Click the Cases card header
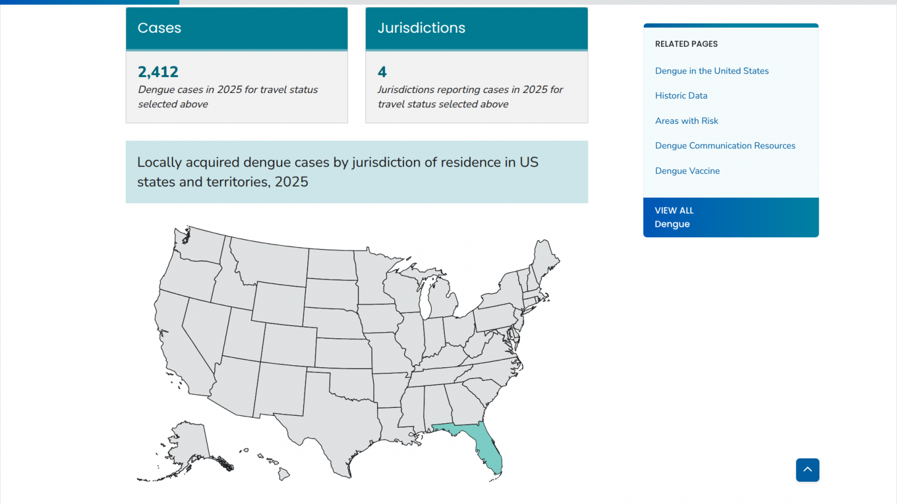This screenshot has height=504, width=897. pyautogui.click(x=237, y=28)
